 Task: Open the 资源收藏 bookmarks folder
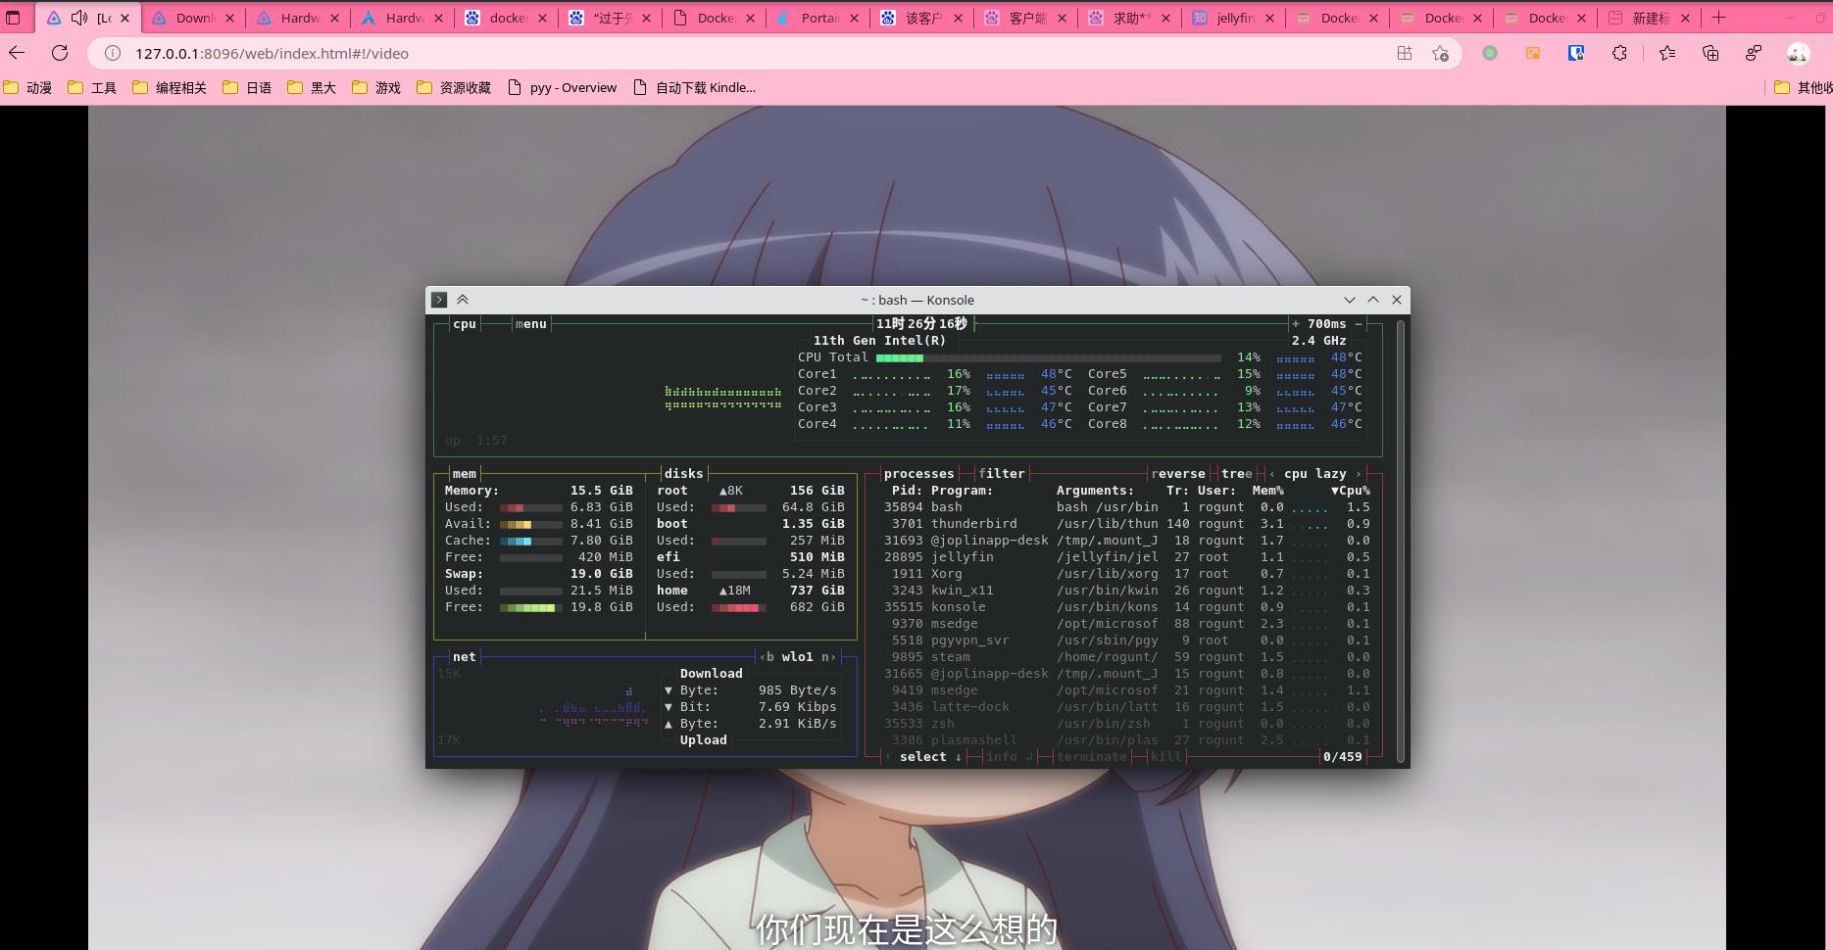click(454, 87)
